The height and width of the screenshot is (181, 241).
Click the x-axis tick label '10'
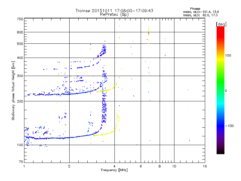(x=174, y=166)
